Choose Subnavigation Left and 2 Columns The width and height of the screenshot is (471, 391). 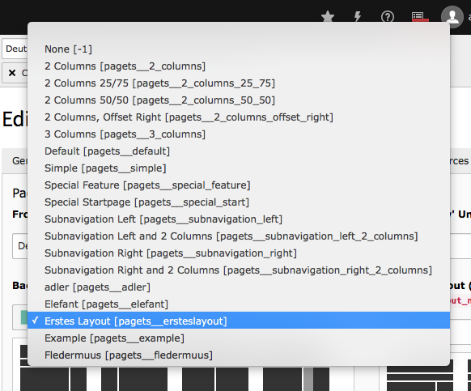[239, 236]
